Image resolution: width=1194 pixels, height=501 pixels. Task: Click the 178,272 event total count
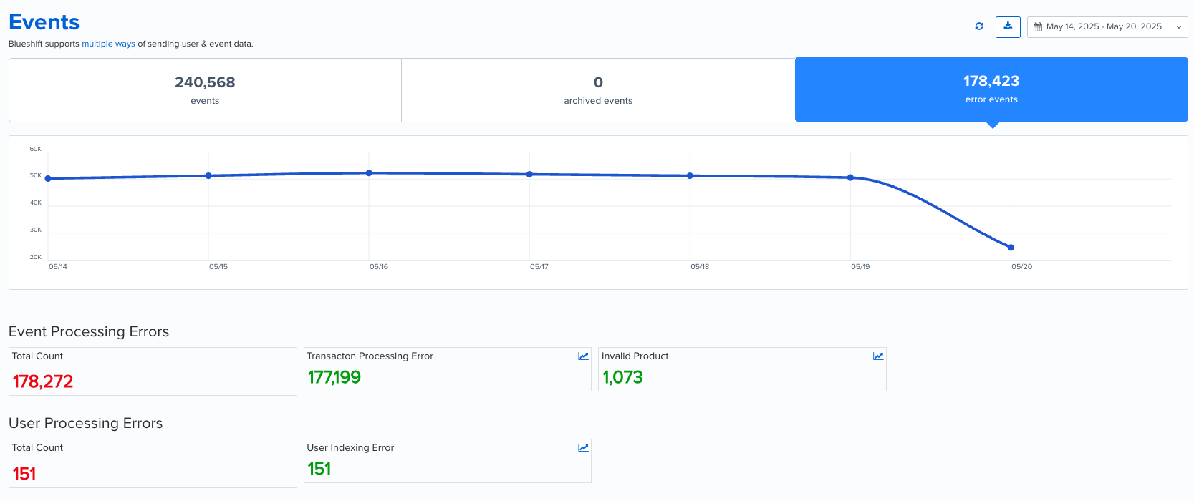pos(43,381)
